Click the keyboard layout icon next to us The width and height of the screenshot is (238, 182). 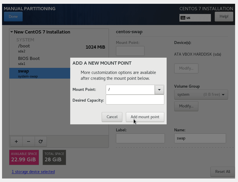click(183, 18)
